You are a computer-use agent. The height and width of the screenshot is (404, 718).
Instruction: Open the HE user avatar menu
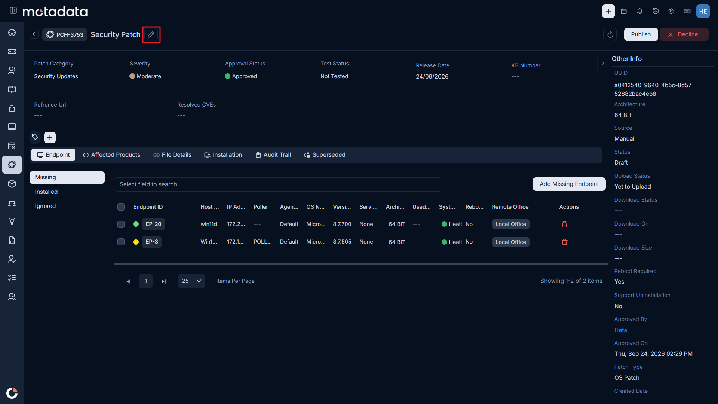tap(703, 11)
